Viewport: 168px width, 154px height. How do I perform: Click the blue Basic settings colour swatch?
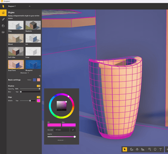34,80
